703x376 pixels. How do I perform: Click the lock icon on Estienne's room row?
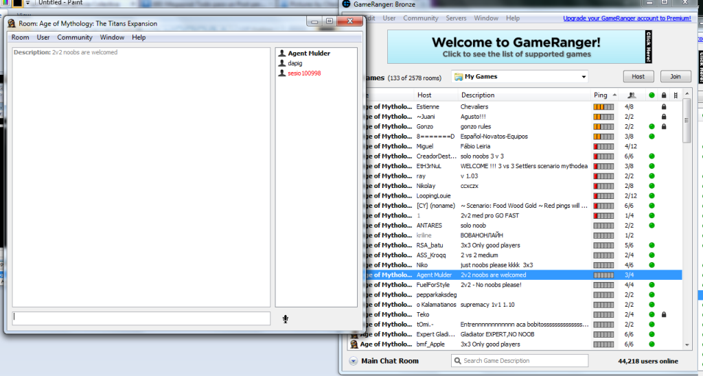click(664, 106)
